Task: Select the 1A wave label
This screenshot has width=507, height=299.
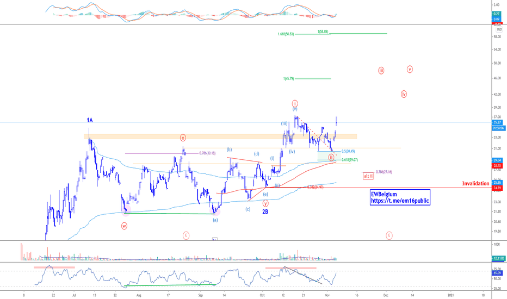Action: click(90, 120)
